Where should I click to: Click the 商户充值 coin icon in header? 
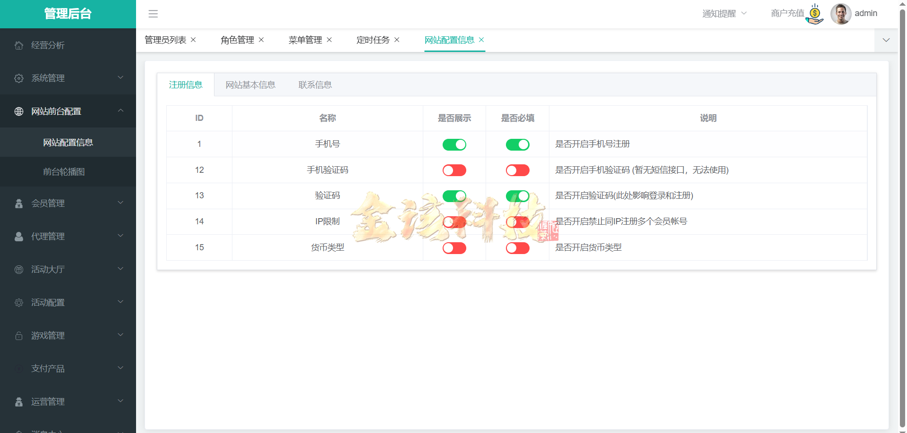click(814, 14)
